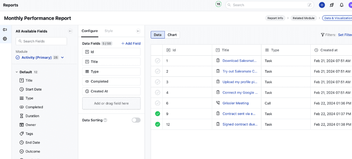This screenshot has height=159, width=352.
Task: Click the Outcome field in Default list
Action: tap(30, 151)
